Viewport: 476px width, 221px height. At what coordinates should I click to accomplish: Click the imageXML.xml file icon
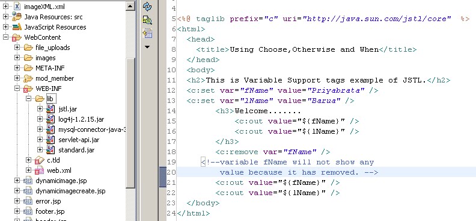pos(17,7)
